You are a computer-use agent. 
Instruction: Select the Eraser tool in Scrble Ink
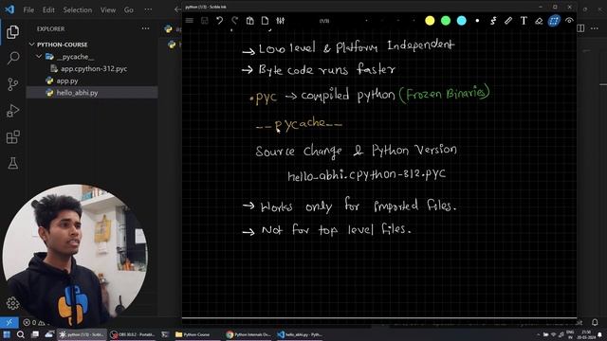coord(539,21)
